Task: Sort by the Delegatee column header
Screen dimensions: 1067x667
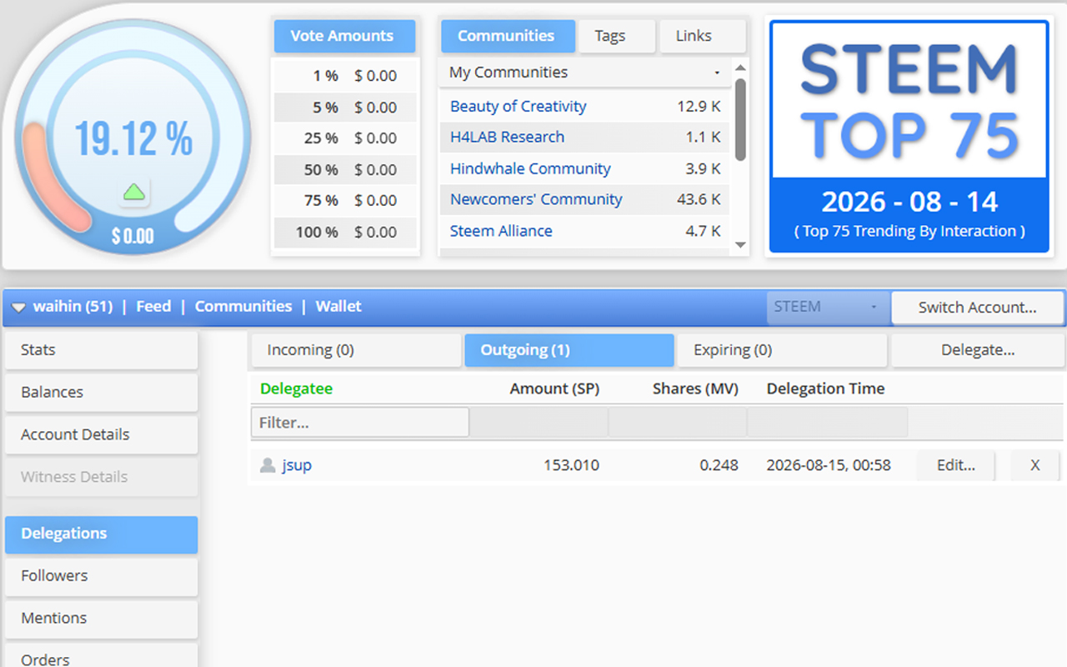Action: [296, 389]
